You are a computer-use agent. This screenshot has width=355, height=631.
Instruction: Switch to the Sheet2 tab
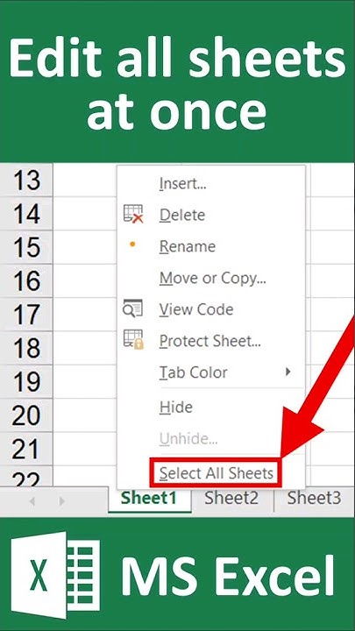(x=231, y=499)
